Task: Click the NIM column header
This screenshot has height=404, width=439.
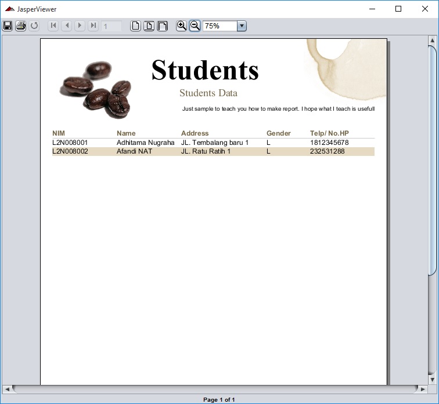Action: pyautogui.click(x=59, y=133)
